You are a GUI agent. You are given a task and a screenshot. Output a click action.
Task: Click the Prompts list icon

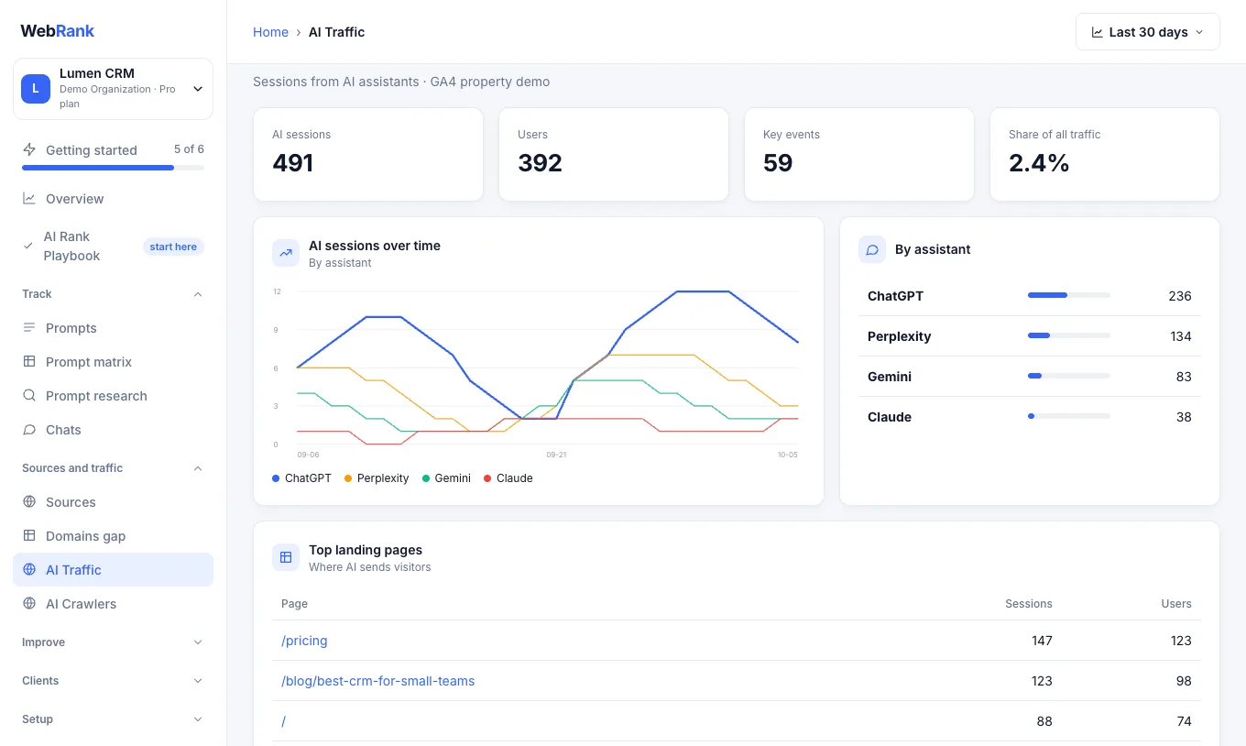[x=29, y=327]
